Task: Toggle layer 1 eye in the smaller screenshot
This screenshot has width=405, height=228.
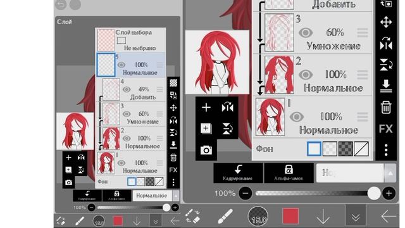Action: 121,163
